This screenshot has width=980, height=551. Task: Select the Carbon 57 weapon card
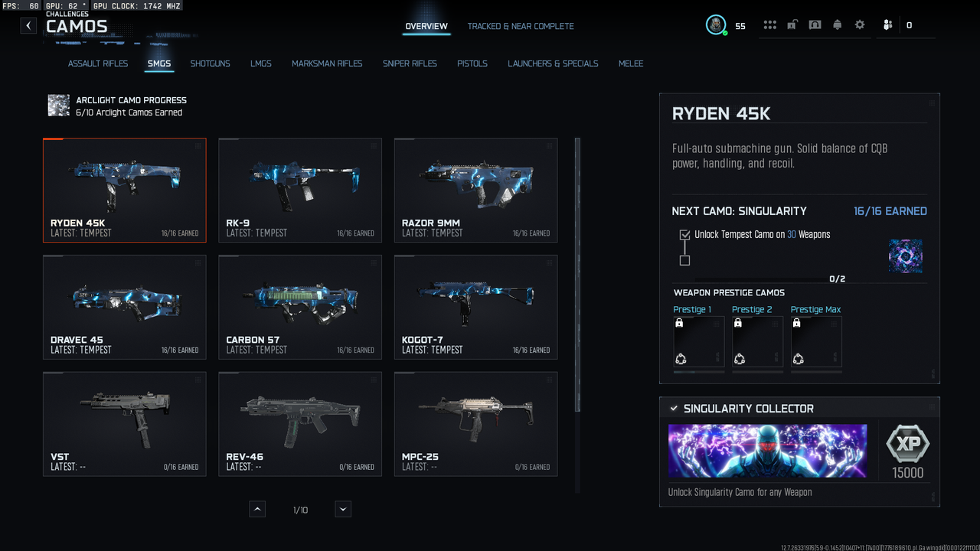tap(300, 307)
